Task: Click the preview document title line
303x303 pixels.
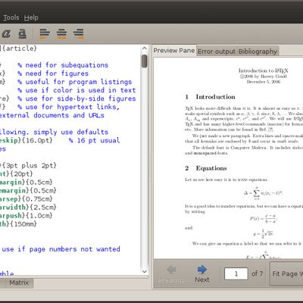Action: point(263,70)
